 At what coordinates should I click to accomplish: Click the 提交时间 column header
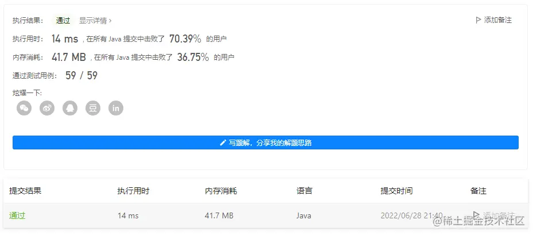click(396, 191)
